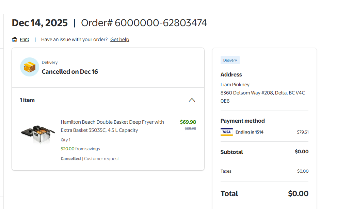Click the Total $0.00 amount
The image size is (337, 209).
click(298, 193)
